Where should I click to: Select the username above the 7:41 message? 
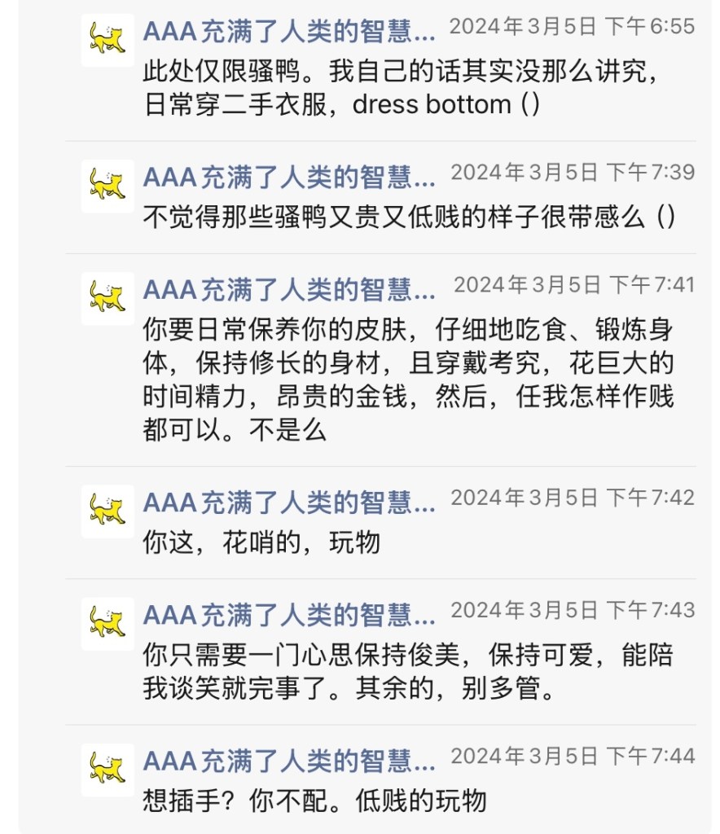tap(289, 288)
